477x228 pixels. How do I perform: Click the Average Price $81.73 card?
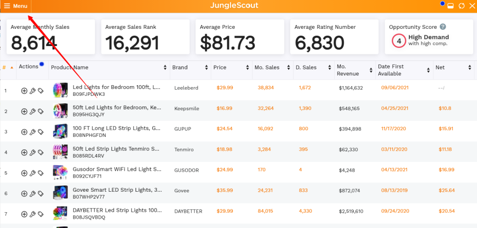(x=240, y=37)
